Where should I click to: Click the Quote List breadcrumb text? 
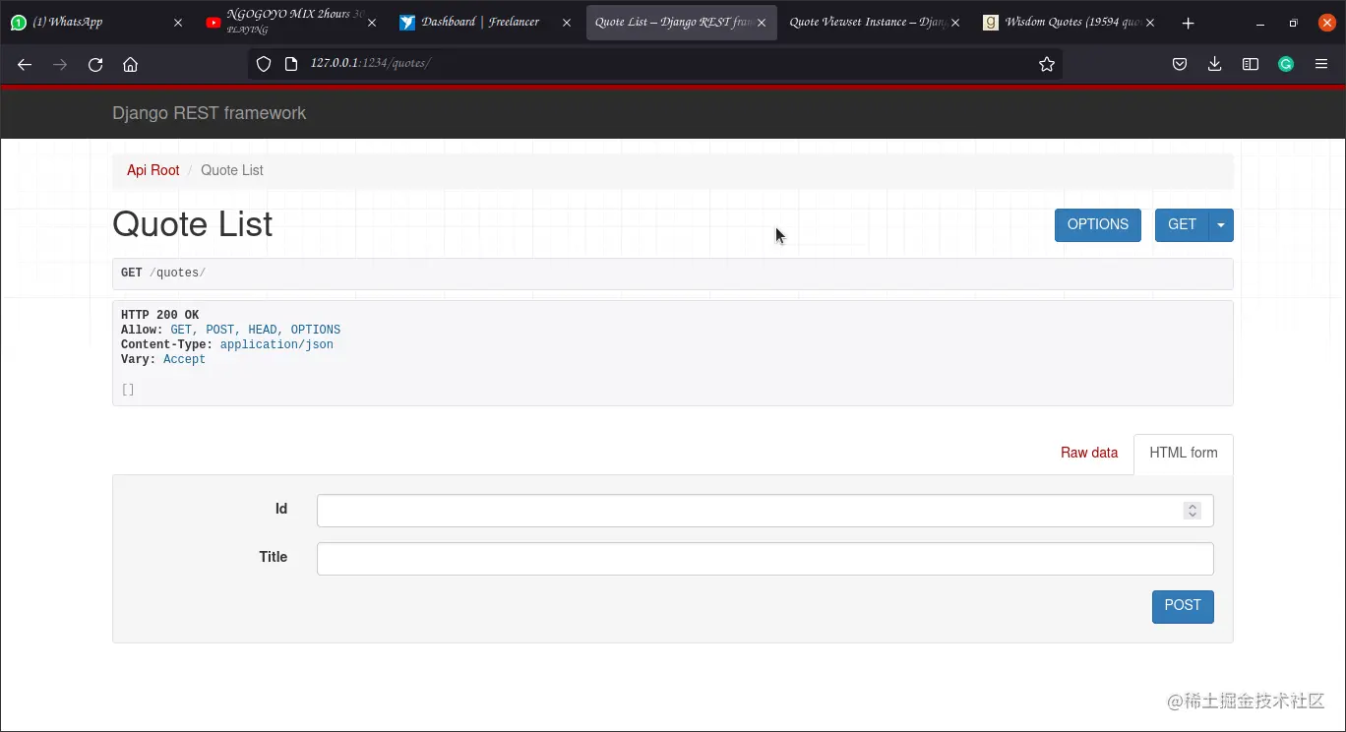coord(232,170)
